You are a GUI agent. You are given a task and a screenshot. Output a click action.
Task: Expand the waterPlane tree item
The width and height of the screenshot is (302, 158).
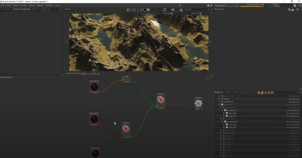pos(219,102)
